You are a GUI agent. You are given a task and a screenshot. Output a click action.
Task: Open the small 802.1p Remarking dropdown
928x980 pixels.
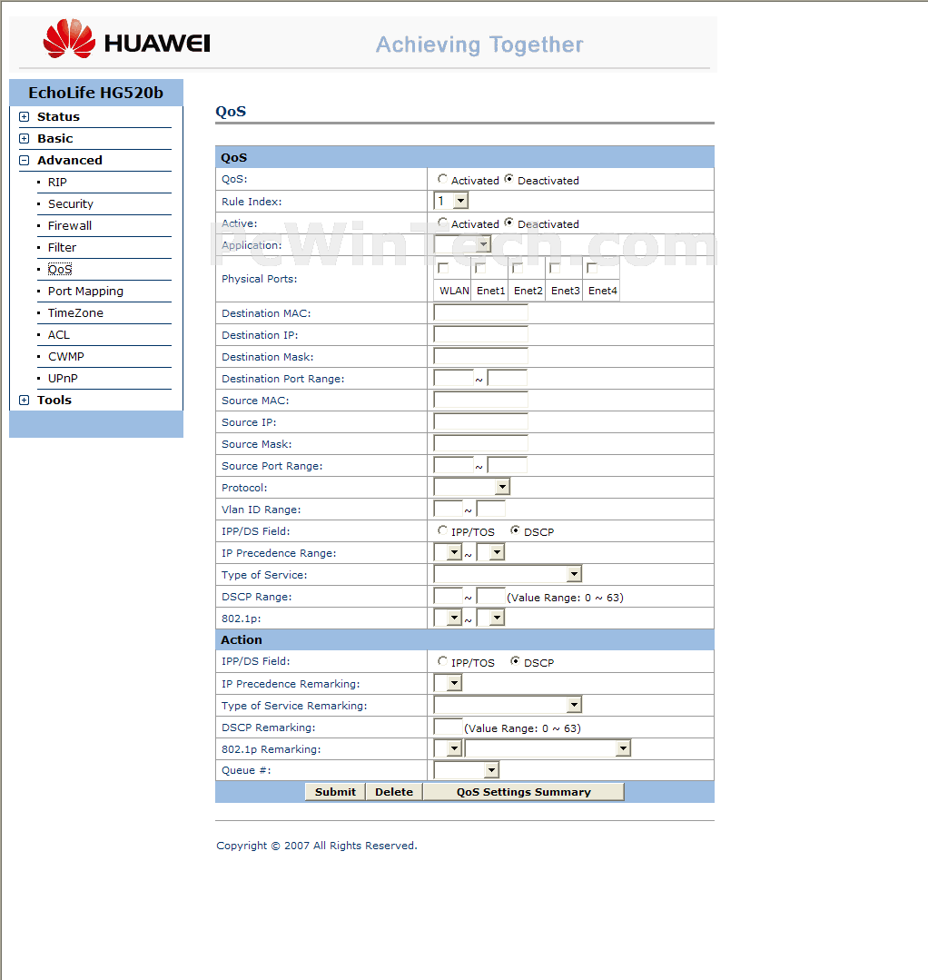pos(448,748)
